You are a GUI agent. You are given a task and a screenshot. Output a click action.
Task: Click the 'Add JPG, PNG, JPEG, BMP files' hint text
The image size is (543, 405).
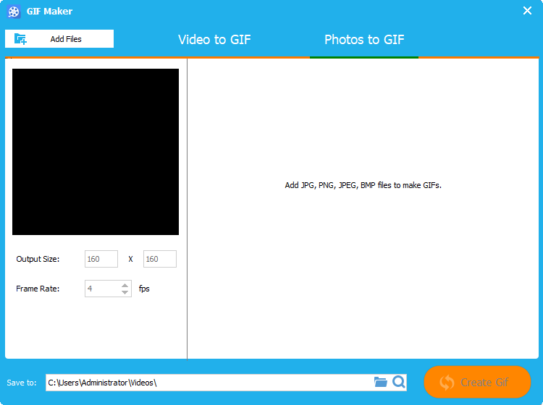[363, 185]
